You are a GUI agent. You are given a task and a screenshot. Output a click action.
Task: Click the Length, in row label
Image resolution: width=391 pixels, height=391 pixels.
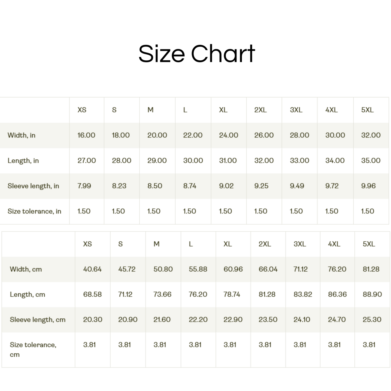click(x=23, y=161)
